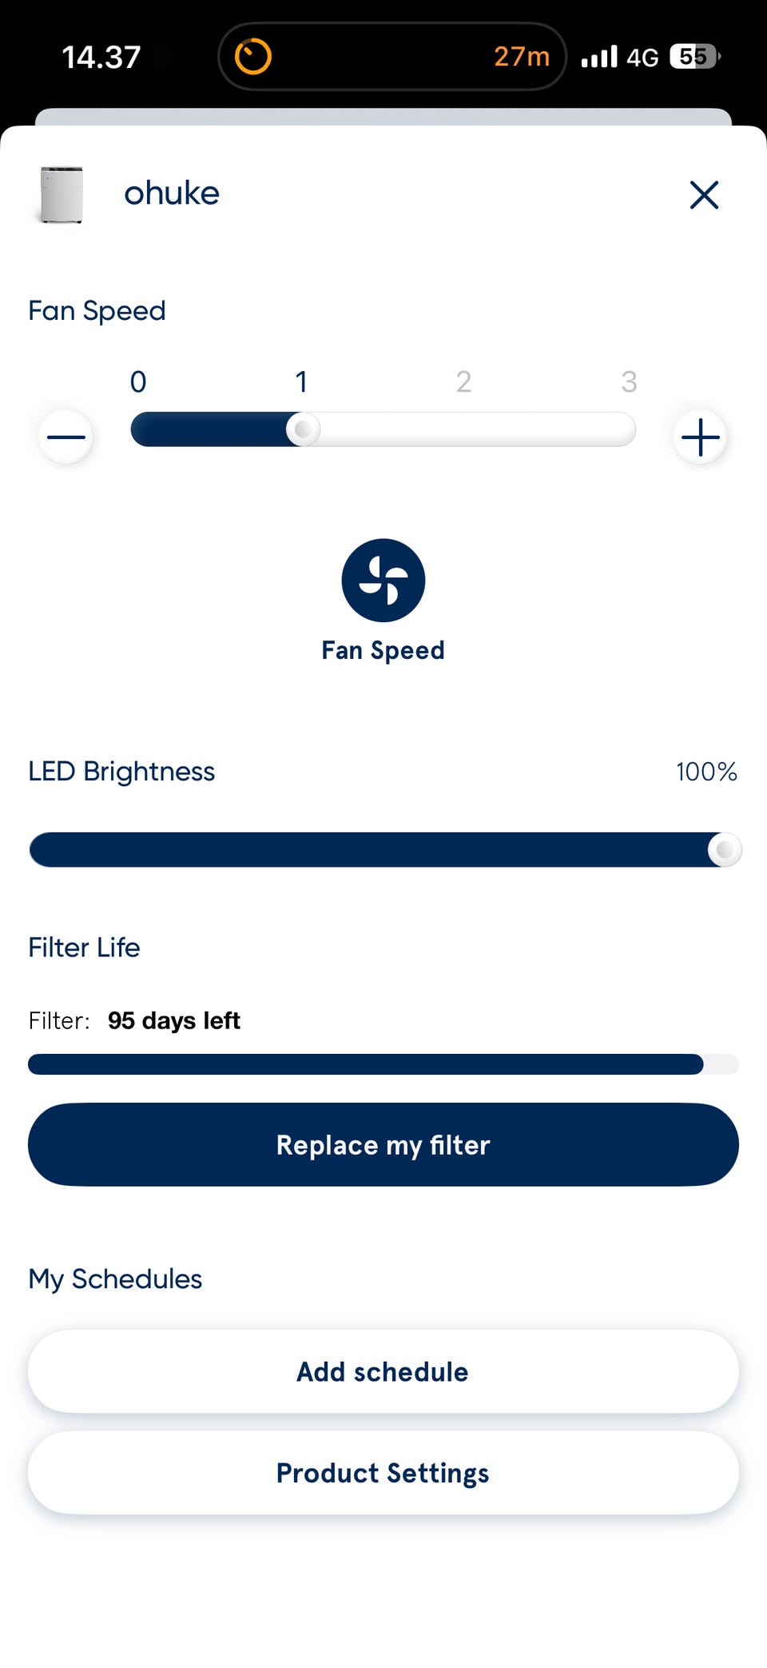
Task: Increase fan speed with the plus button
Action: pos(701,437)
